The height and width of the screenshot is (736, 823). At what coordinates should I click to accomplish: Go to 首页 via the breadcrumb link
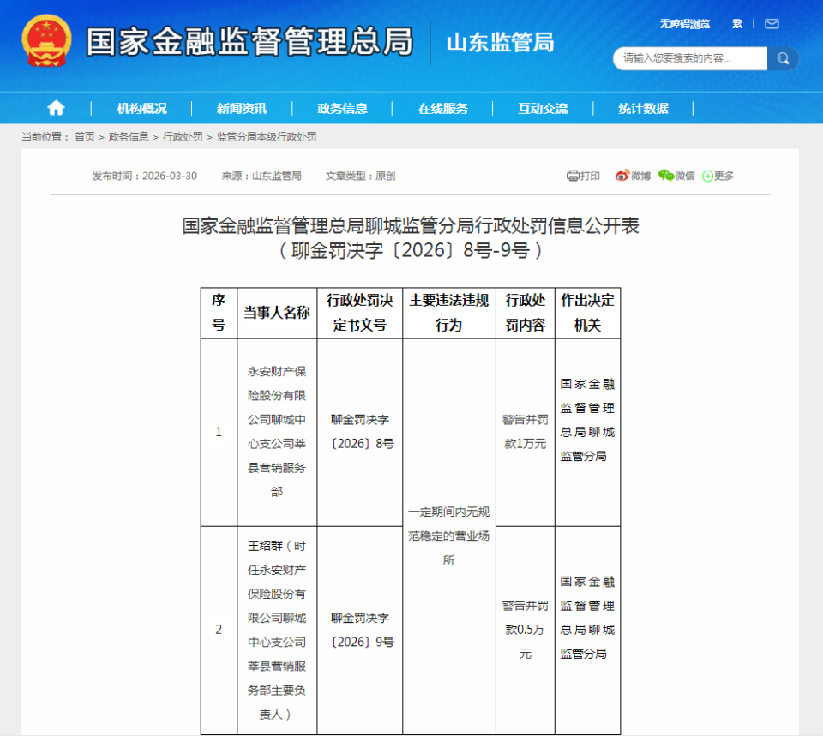pyautogui.click(x=84, y=136)
